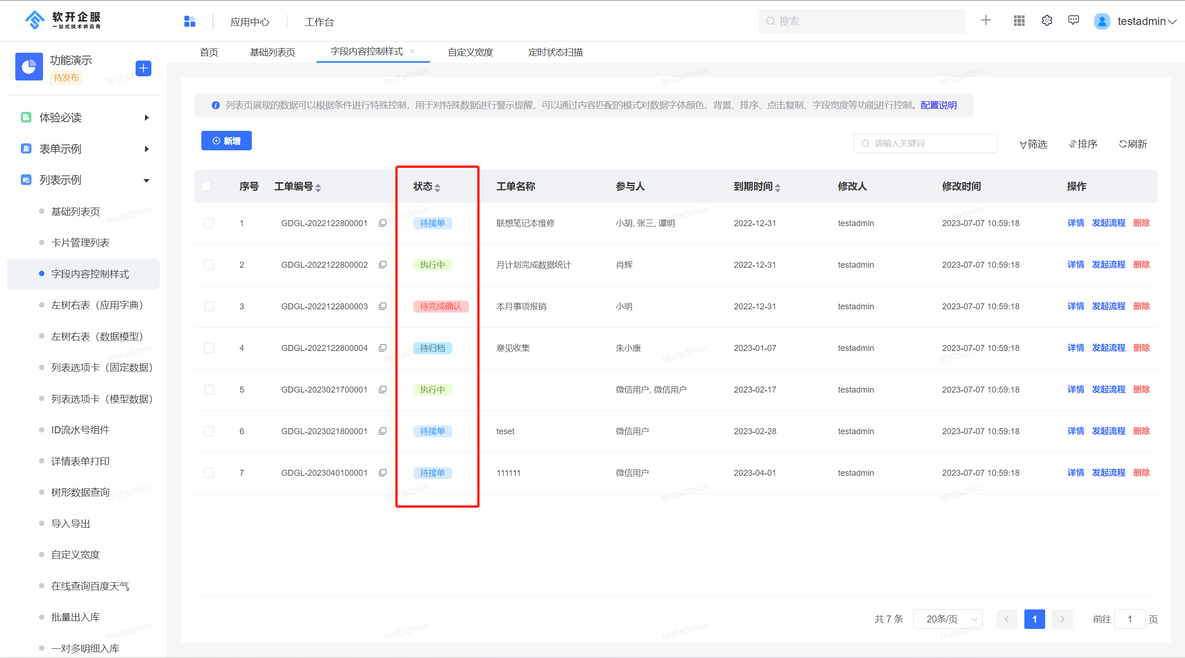Open system settings gear icon
Image resolution: width=1185 pixels, height=658 pixels.
[x=1047, y=20]
